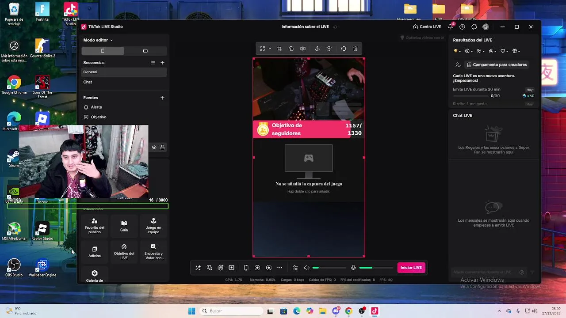
Task: Click the fit-to-screen icon
Action: pos(263,49)
